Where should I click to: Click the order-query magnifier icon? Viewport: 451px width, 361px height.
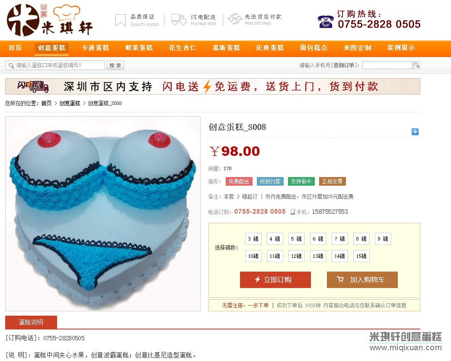416,65
